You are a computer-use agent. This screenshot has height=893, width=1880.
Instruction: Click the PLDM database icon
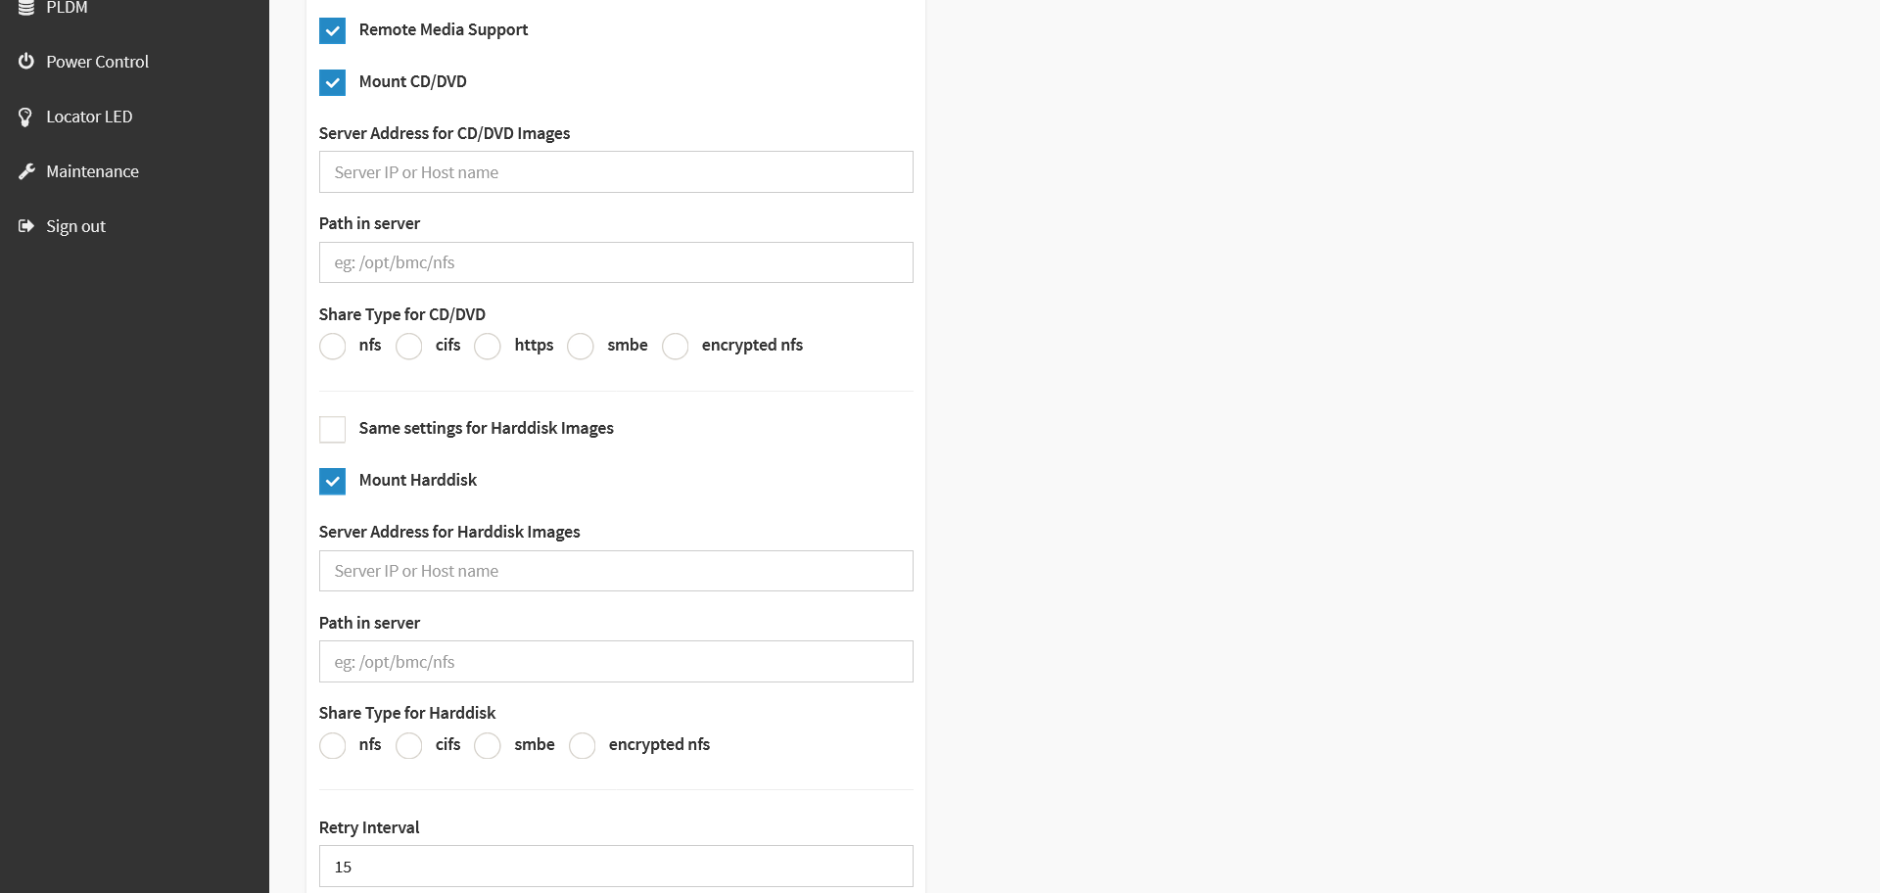point(26,8)
